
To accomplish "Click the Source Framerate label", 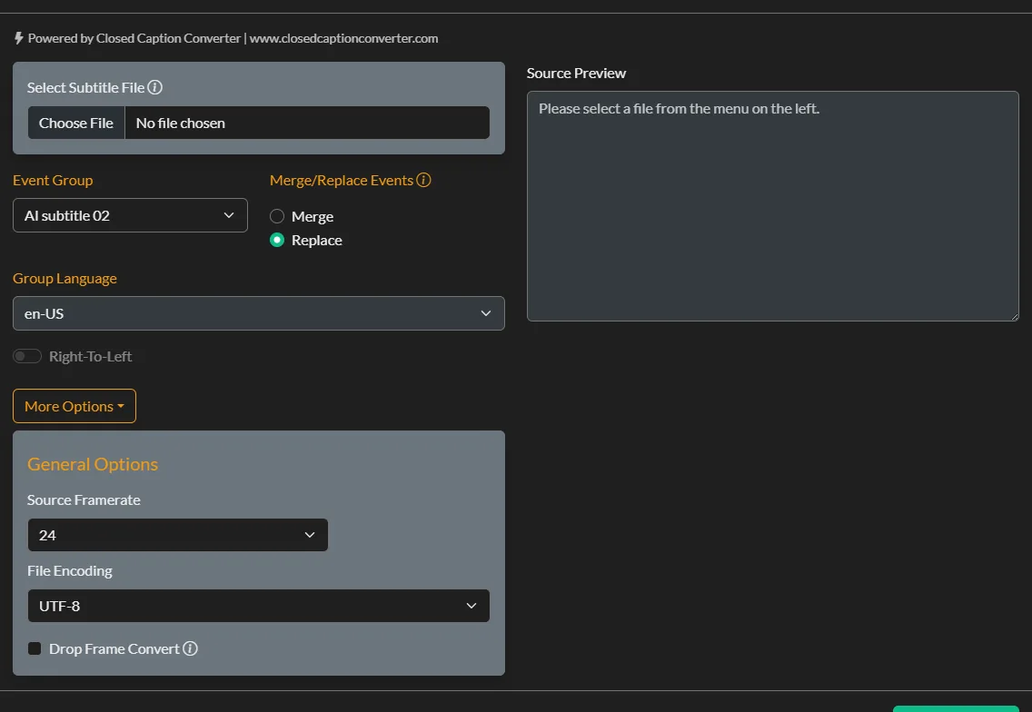I will 84,499.
